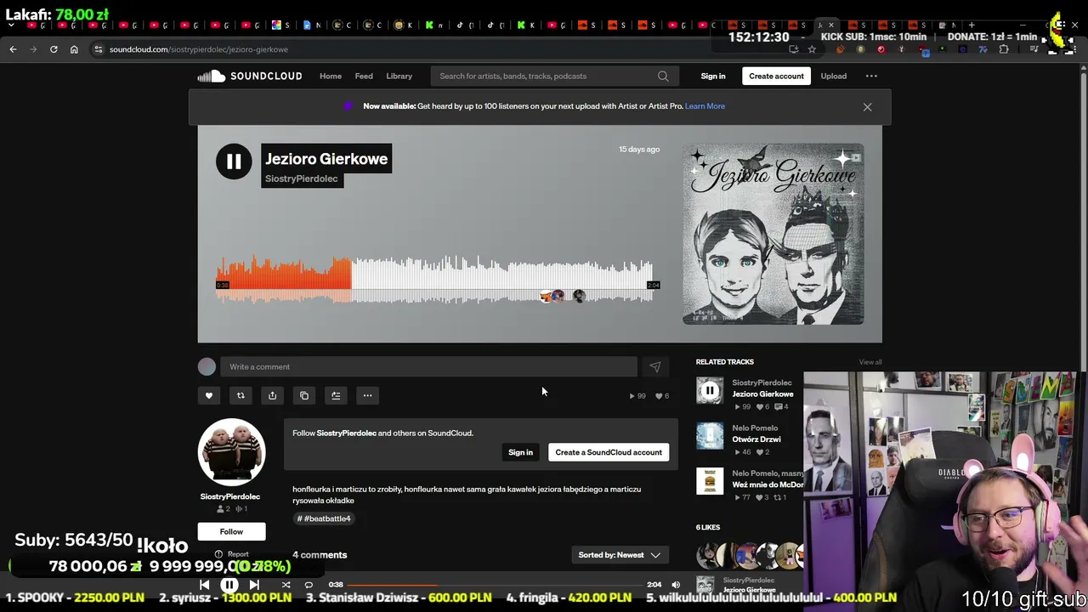Open a new browser tab
Screen dimensions: 1088x612
[972, 25]
